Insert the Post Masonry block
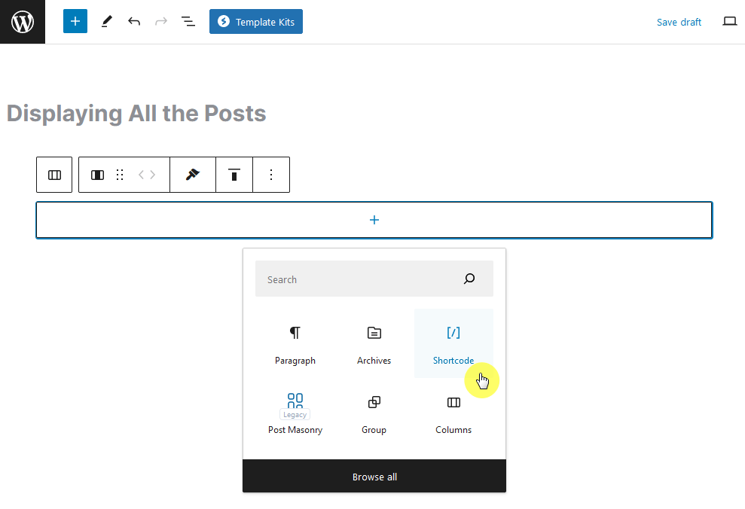This screenshot has width=745, height=509. [295, 413]
